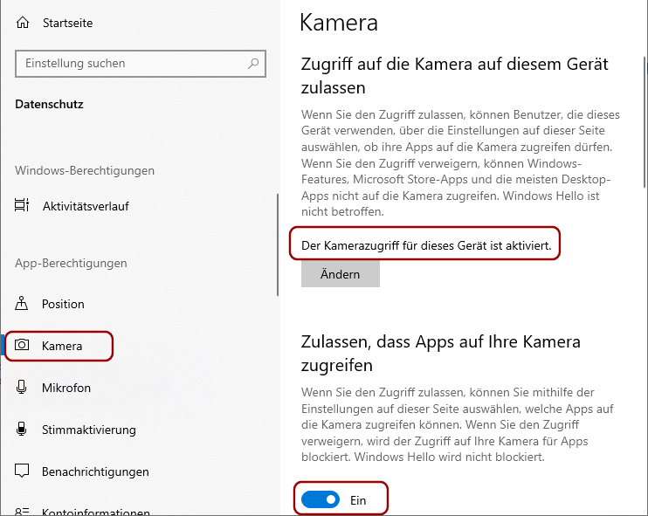Open the Position privacy settings
The width and height of the screenshot is (648, 516).
pyautogui.click(x=63, y=304)
